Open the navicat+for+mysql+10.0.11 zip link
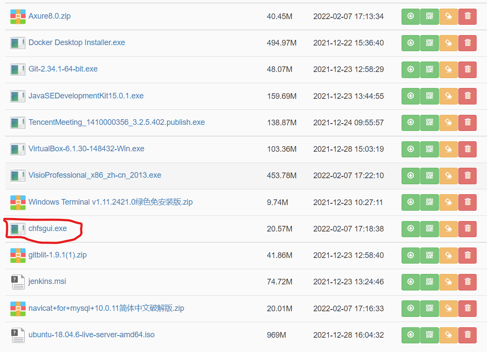Screen dimensions: 487x352 (x=106, y=308)
